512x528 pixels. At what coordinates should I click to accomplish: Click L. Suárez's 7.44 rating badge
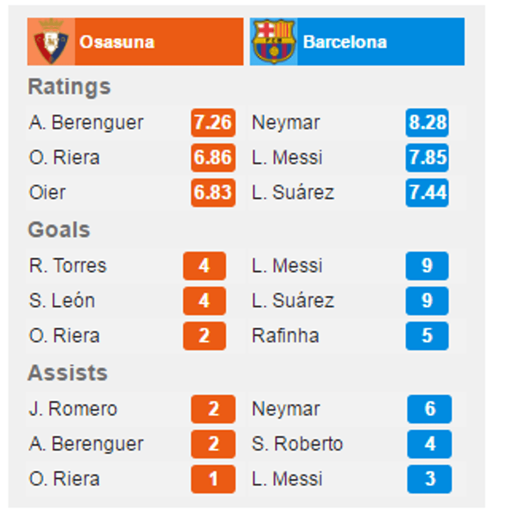(427, 193)
